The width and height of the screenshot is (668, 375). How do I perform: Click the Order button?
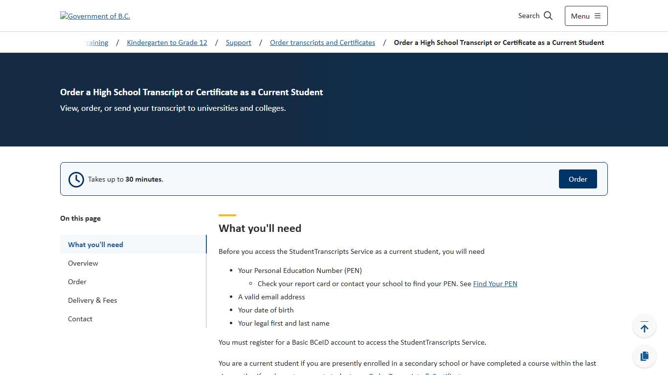click(x=578, y=179)
